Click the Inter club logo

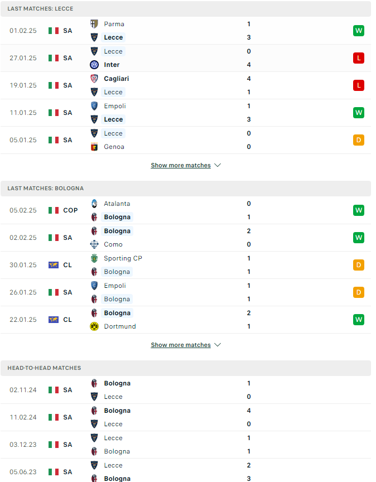pyautogui.click(x=94, y=65)
